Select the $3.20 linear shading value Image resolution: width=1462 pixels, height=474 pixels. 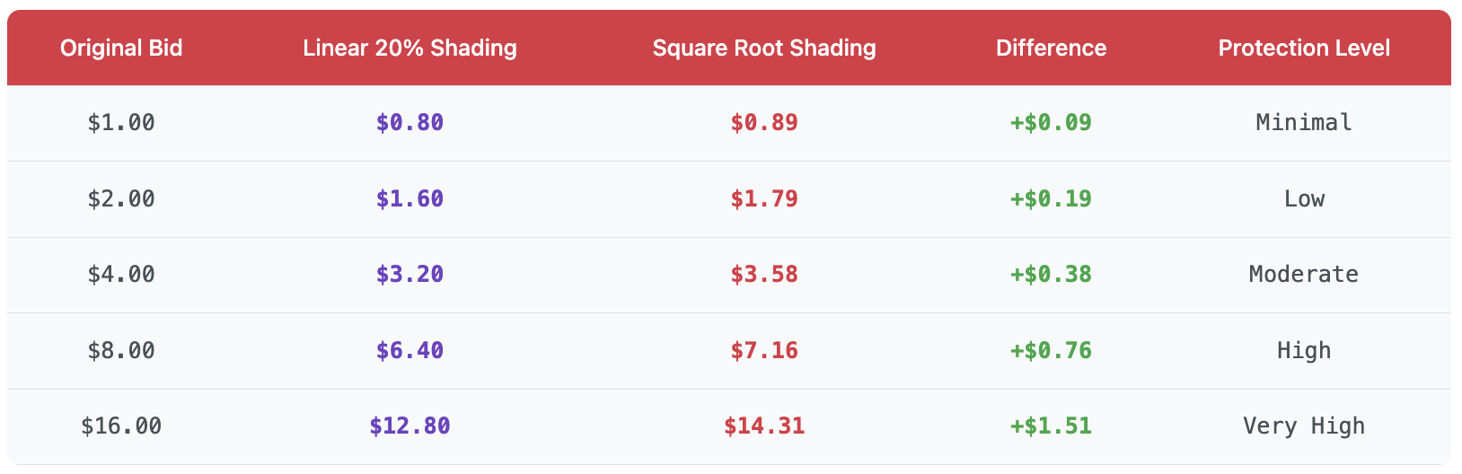[410, 274]
